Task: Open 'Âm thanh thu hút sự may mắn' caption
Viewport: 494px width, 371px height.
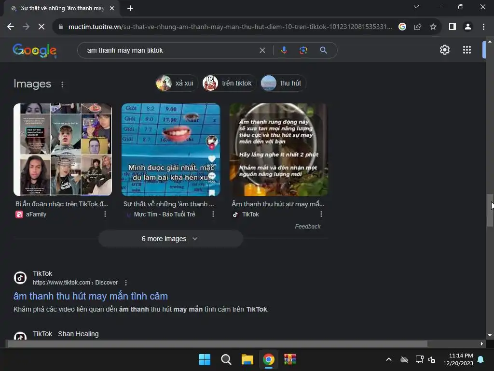Action: click(278, 204)
